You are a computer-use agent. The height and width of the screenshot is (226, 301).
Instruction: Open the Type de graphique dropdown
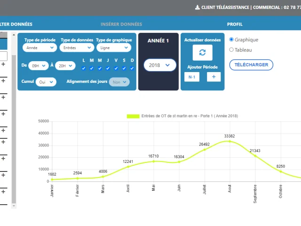click(x=113, y=48)
